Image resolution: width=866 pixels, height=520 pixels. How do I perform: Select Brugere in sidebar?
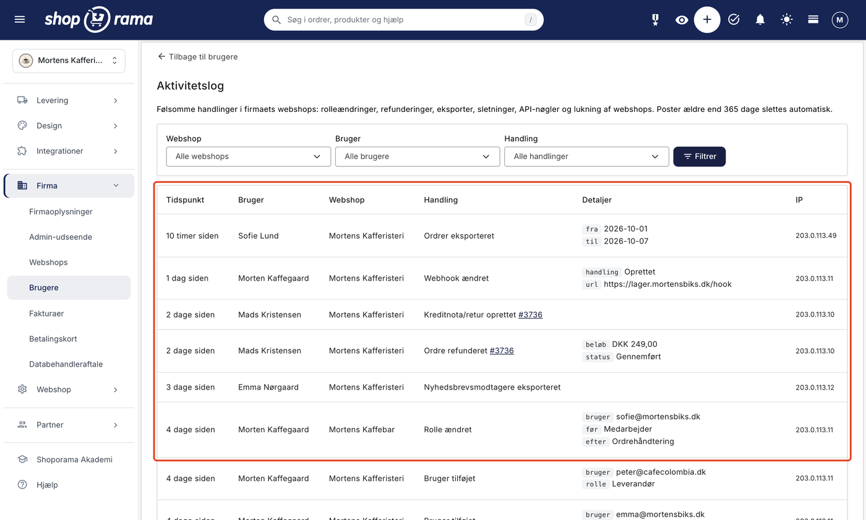pos(69,288)
